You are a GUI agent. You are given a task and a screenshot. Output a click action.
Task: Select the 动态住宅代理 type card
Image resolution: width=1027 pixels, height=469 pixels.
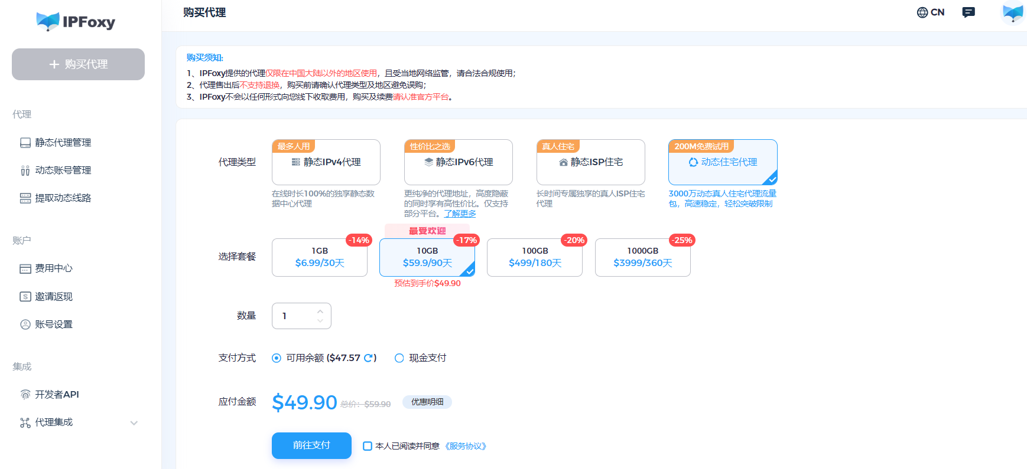[723, 162]
